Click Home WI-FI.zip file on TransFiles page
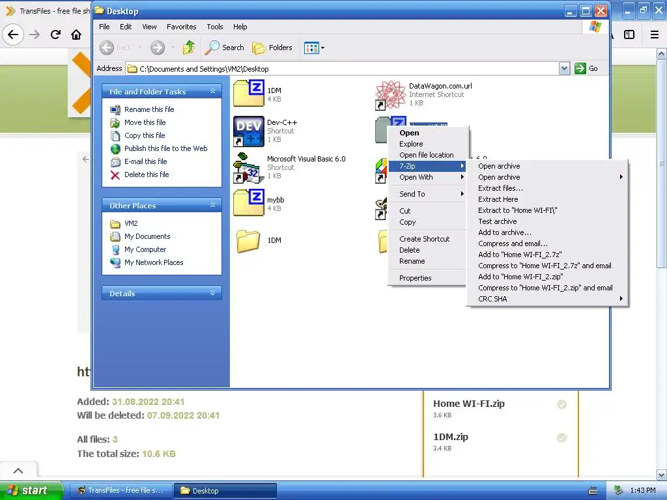The image size is (667, 500). pos(469,404)
